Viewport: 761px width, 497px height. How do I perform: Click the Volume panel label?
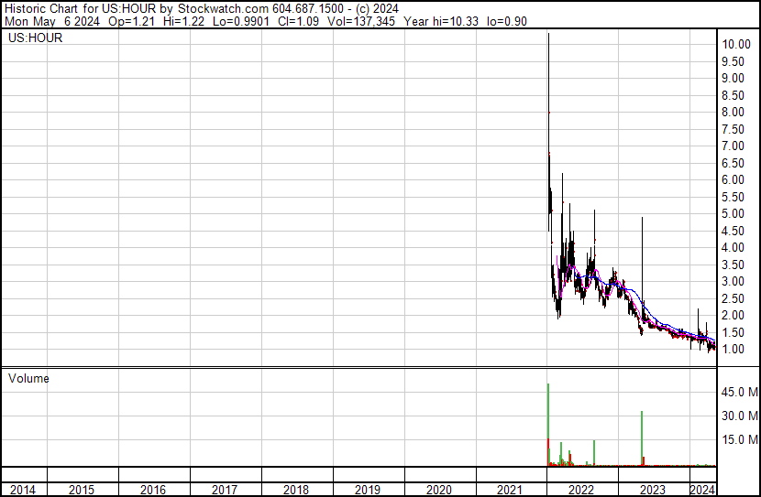pos(28,378)
